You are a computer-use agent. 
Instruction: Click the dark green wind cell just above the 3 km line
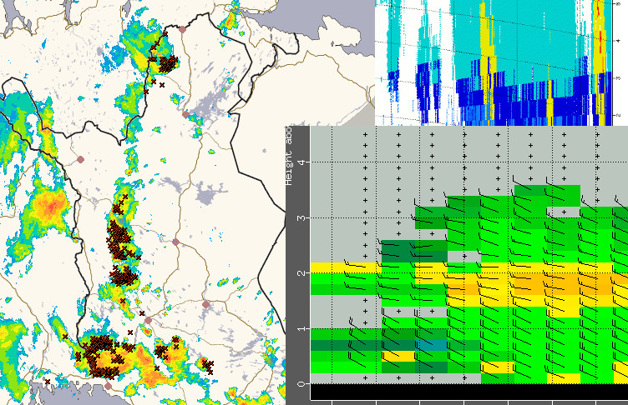[431, 217]
